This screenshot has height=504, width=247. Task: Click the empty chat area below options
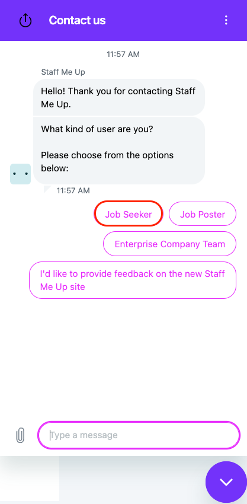coord(123,357)
